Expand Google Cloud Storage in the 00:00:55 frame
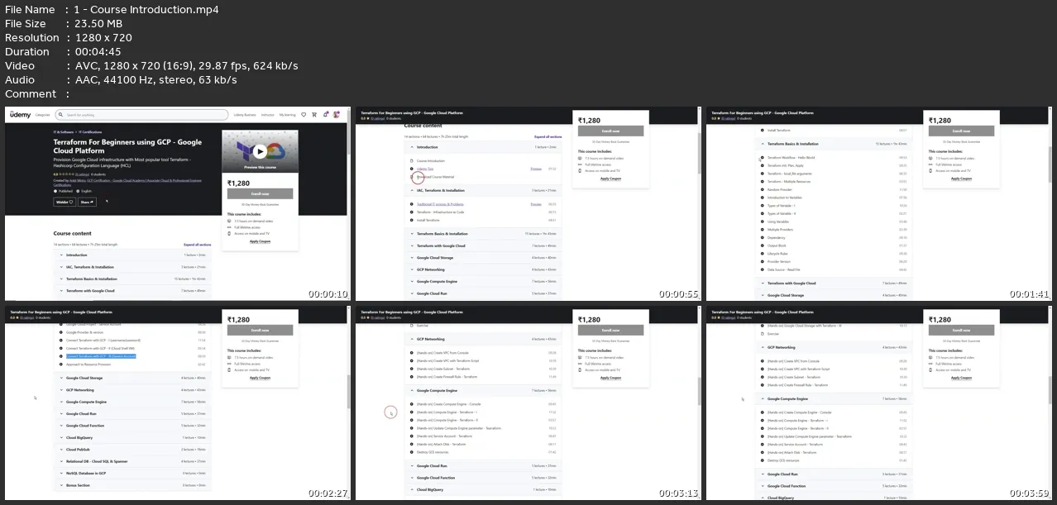The height and width of the screenshot is (505, 1057). (483, 258)
